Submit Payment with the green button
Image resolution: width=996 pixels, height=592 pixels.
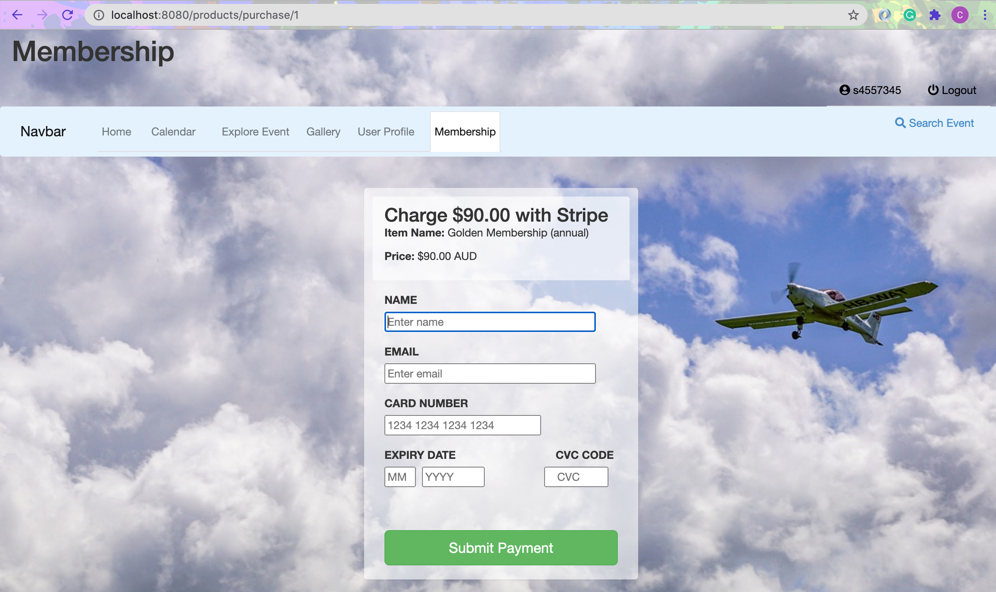click(501, 548)
